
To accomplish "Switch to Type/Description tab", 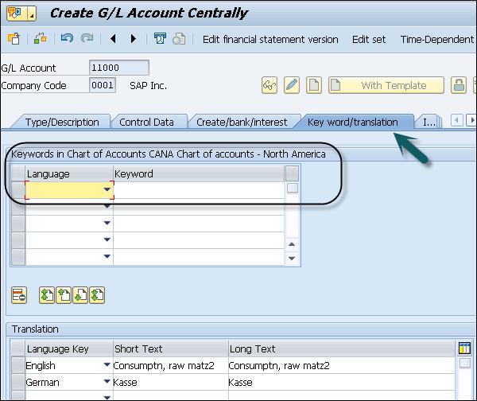I will point(62,122).
